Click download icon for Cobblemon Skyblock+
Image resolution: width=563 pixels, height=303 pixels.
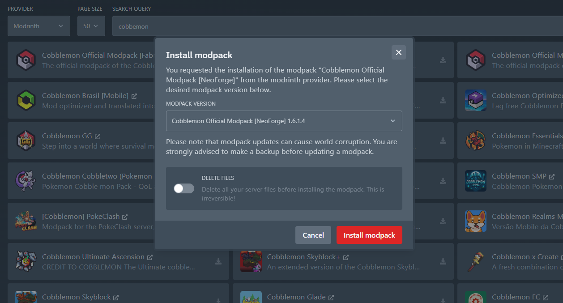tap(443, 261)
